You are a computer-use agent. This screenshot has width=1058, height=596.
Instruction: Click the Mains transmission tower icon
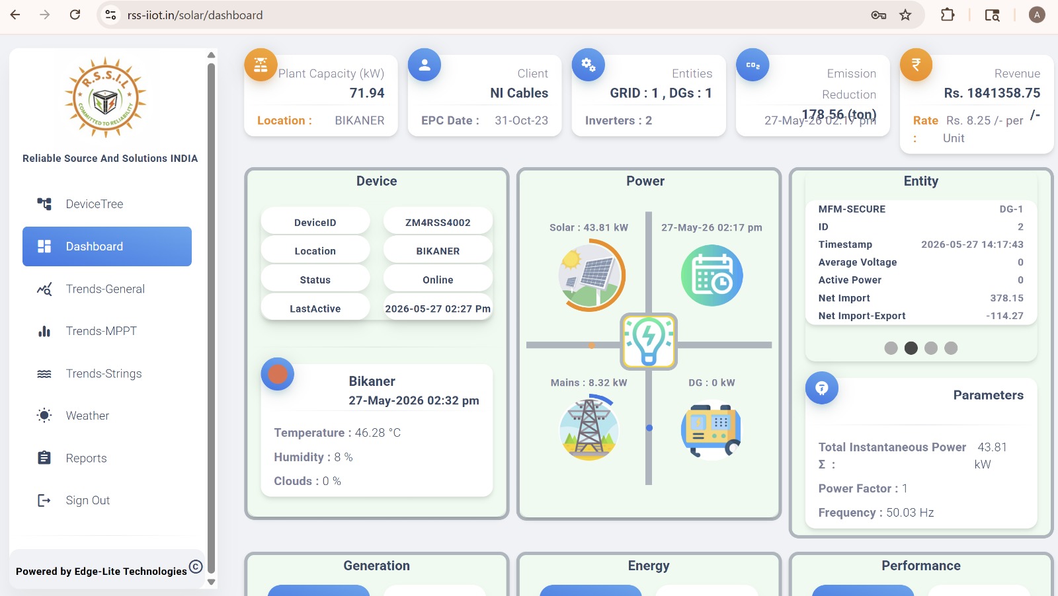(x=589, y=428)
